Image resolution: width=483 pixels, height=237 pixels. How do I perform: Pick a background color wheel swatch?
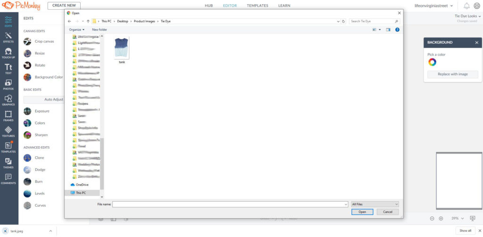pos(432,62)
